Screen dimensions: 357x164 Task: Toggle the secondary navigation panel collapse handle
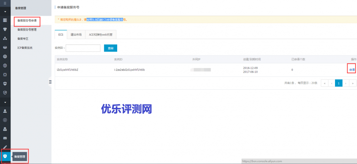[x=50, y=82]
